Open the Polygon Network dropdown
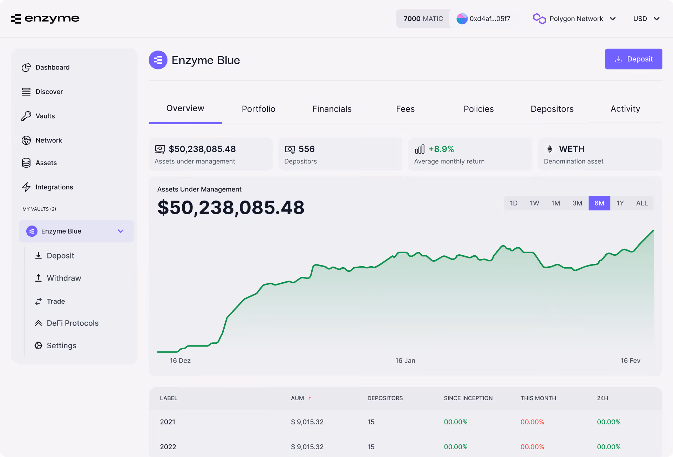Image resolution: width=673 pixels, height=457 pixels. [x=576, y=19]
